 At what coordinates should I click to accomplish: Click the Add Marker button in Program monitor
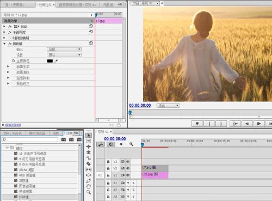coord(197,124)
